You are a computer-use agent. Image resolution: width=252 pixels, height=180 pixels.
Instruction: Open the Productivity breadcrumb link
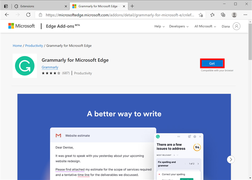(34, 45)
